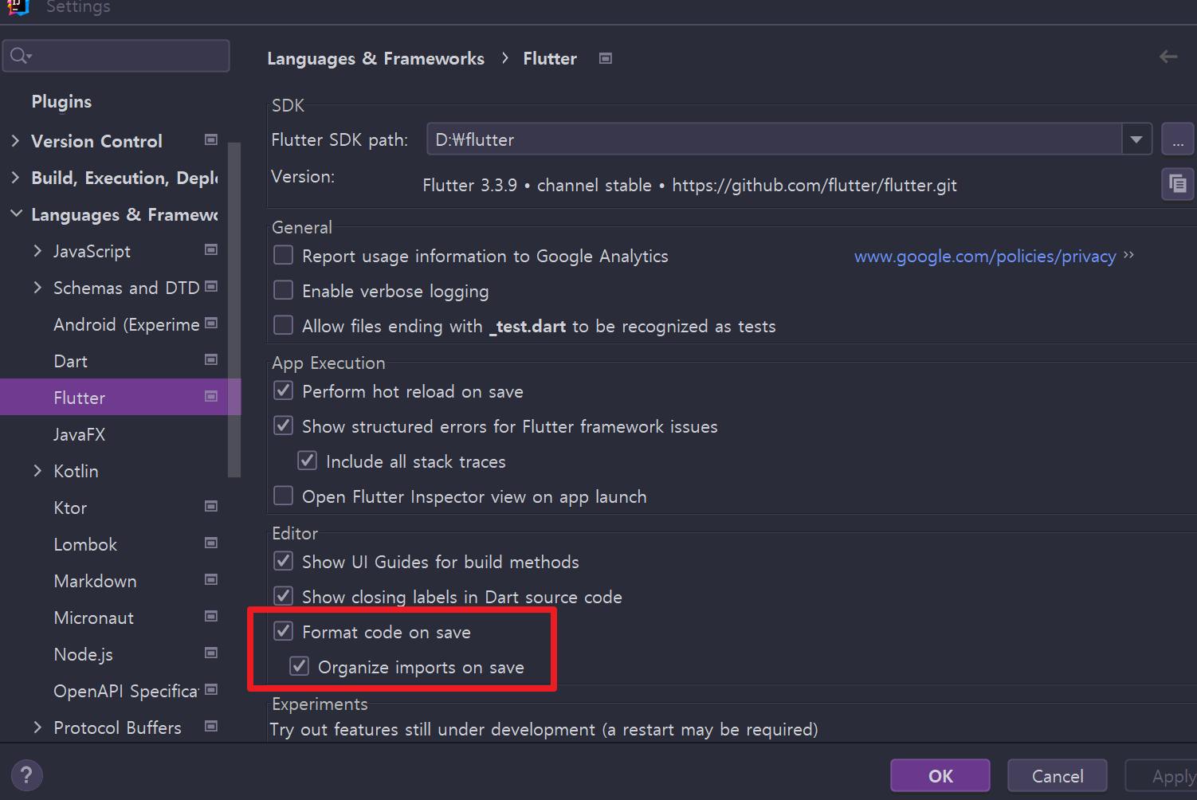This screenshot has width=1197, height=800.
Task: Click project icon beside OpenAPI Specifications
Action: coord(211,690)
